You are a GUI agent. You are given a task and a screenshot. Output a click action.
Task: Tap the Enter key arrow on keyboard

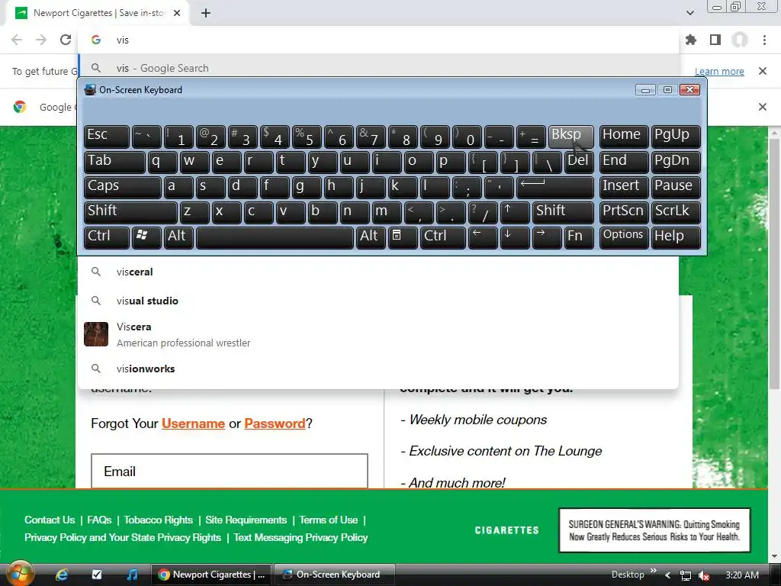tap(555, 188)
